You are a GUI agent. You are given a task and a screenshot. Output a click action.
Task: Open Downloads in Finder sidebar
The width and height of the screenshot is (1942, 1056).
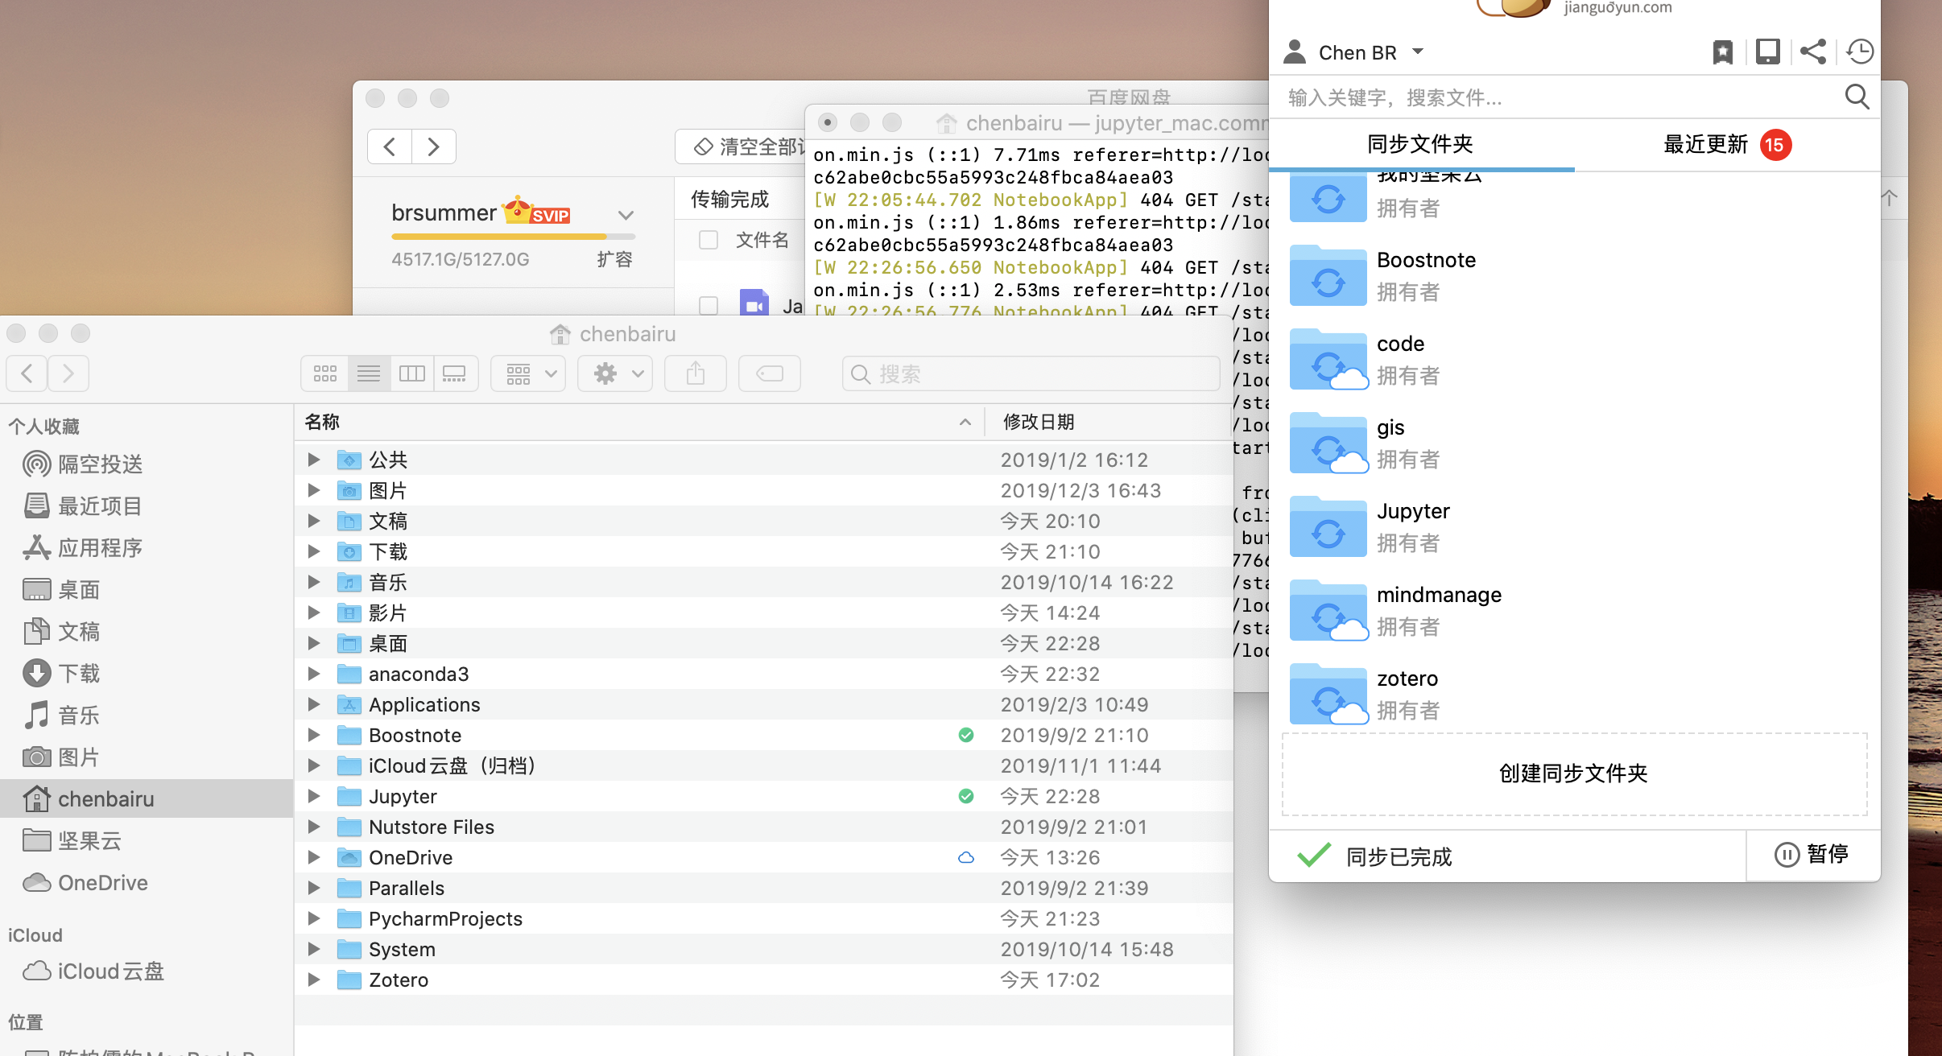coord(63,674)
